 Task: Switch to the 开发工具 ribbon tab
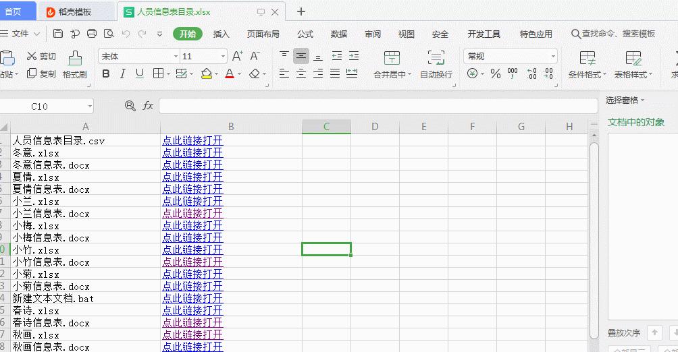484,34
